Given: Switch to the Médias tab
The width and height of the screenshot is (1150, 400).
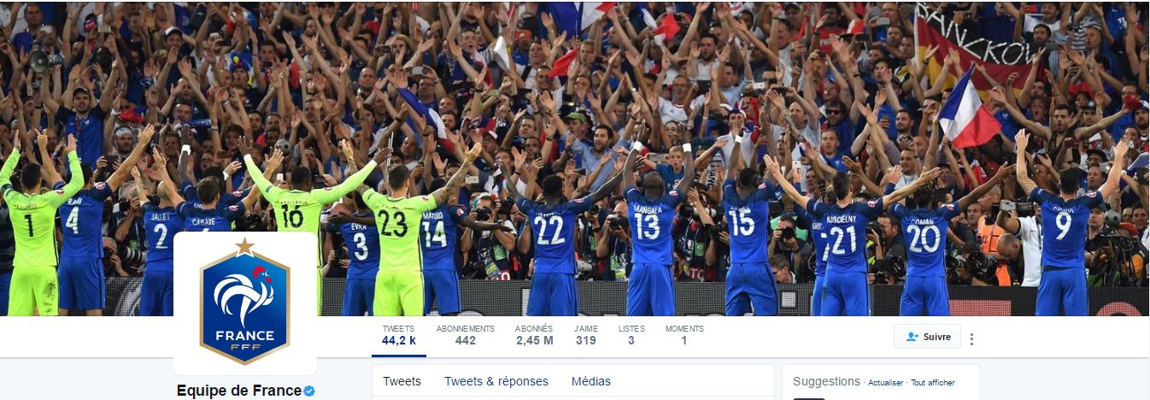Looking at the screenshot, I should coord(591,381).
